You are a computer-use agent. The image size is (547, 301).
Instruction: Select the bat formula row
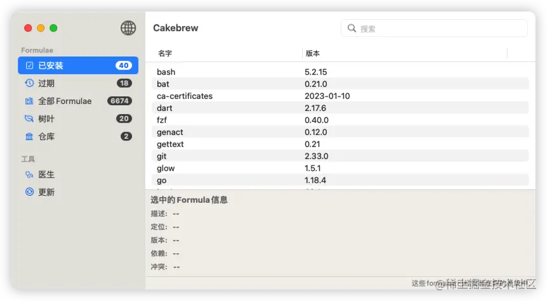pyautogui.click(x=340, y=84)
